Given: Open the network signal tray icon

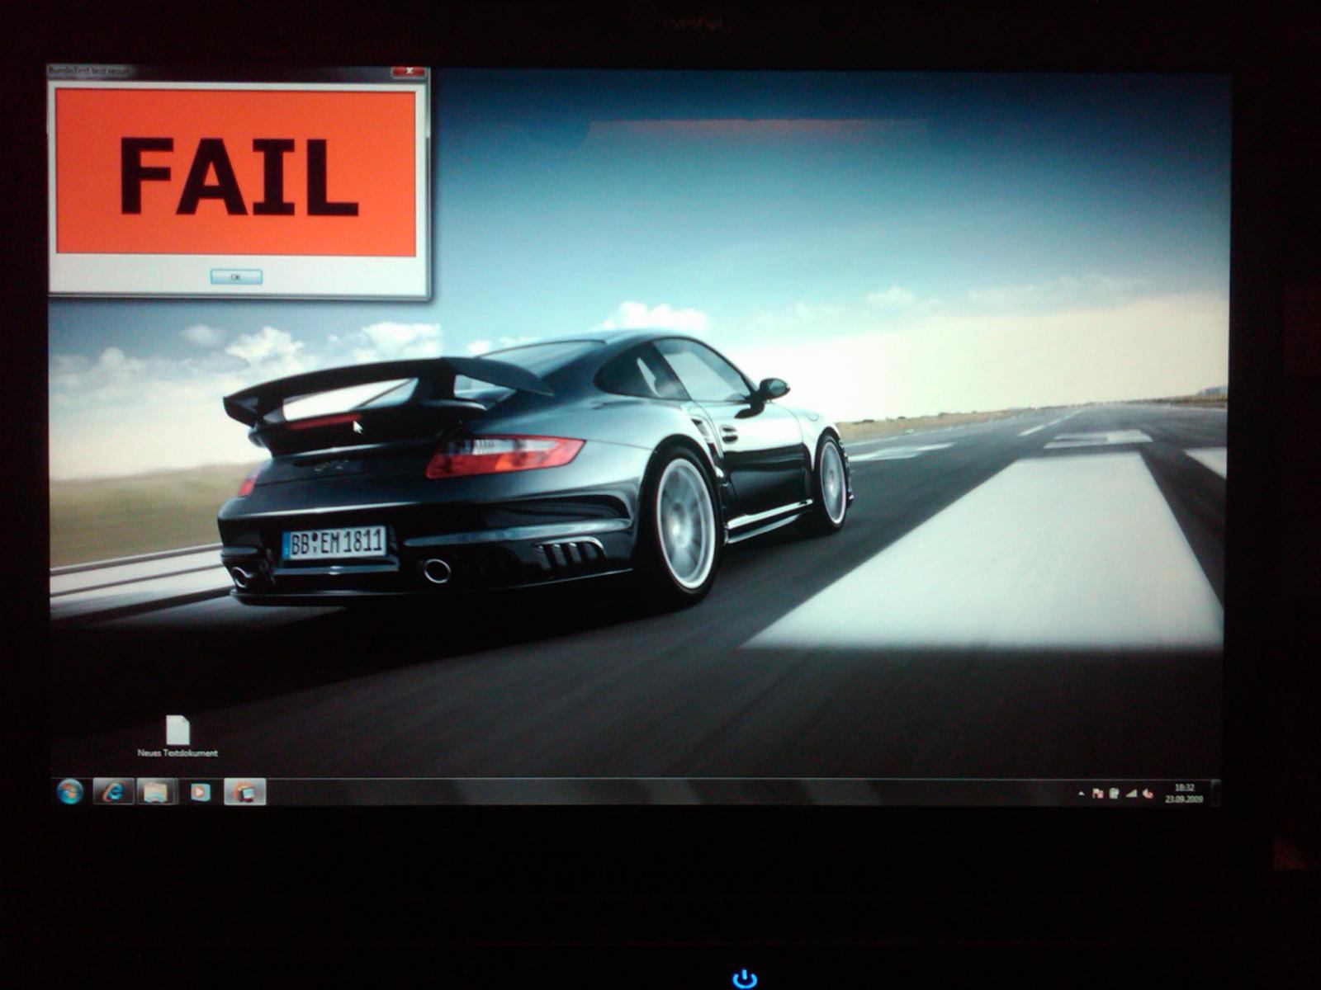Looking at the screenshot, I should tap(1130, 794).
